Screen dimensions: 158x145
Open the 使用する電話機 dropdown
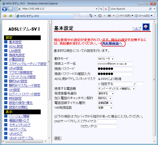(x=116, y=89)
